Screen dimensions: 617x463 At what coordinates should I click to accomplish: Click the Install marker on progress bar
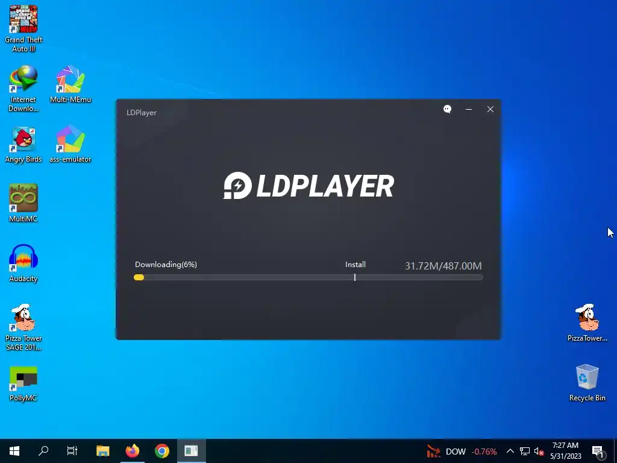coord(355,277)
